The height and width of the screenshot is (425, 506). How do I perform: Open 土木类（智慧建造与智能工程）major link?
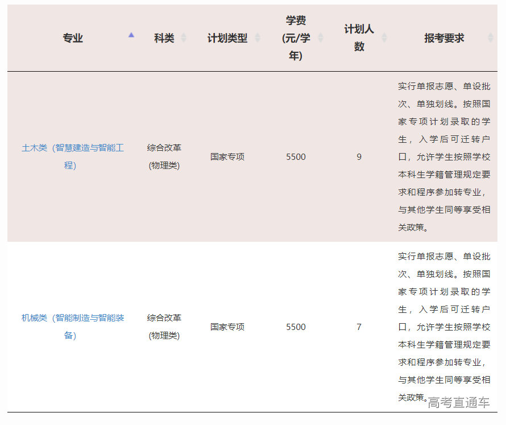click(x=72, y=156)
